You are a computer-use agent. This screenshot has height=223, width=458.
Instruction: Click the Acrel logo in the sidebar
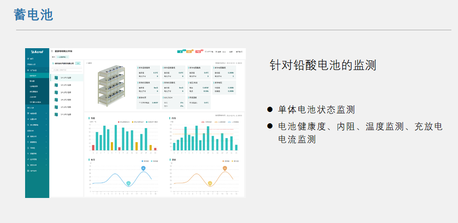pyautogui.click(x=36, y=51)
